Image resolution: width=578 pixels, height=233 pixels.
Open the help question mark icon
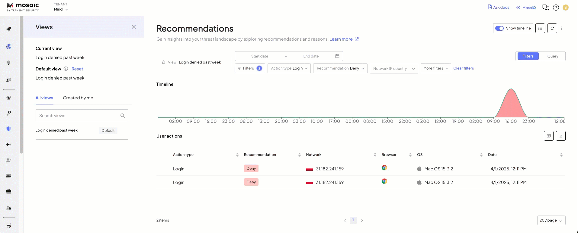(556, 8)
